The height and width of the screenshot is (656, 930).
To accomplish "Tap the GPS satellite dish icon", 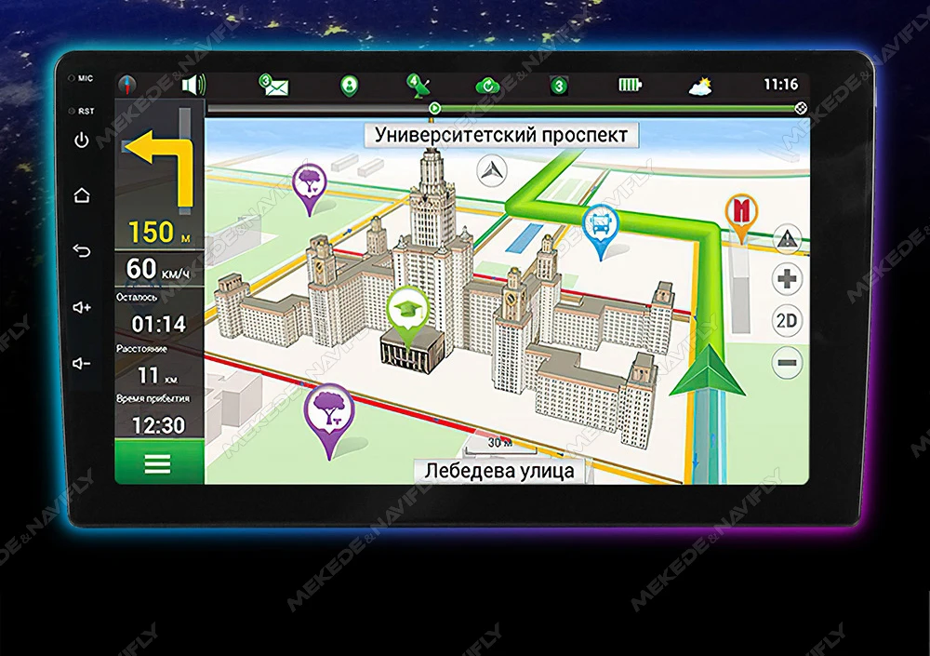I will [418, 86].
